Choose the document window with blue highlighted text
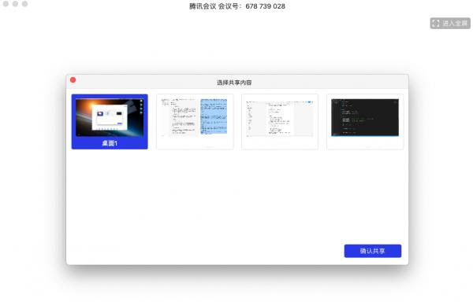This screenshot has height=302, width=473. (x=195, y=122)
